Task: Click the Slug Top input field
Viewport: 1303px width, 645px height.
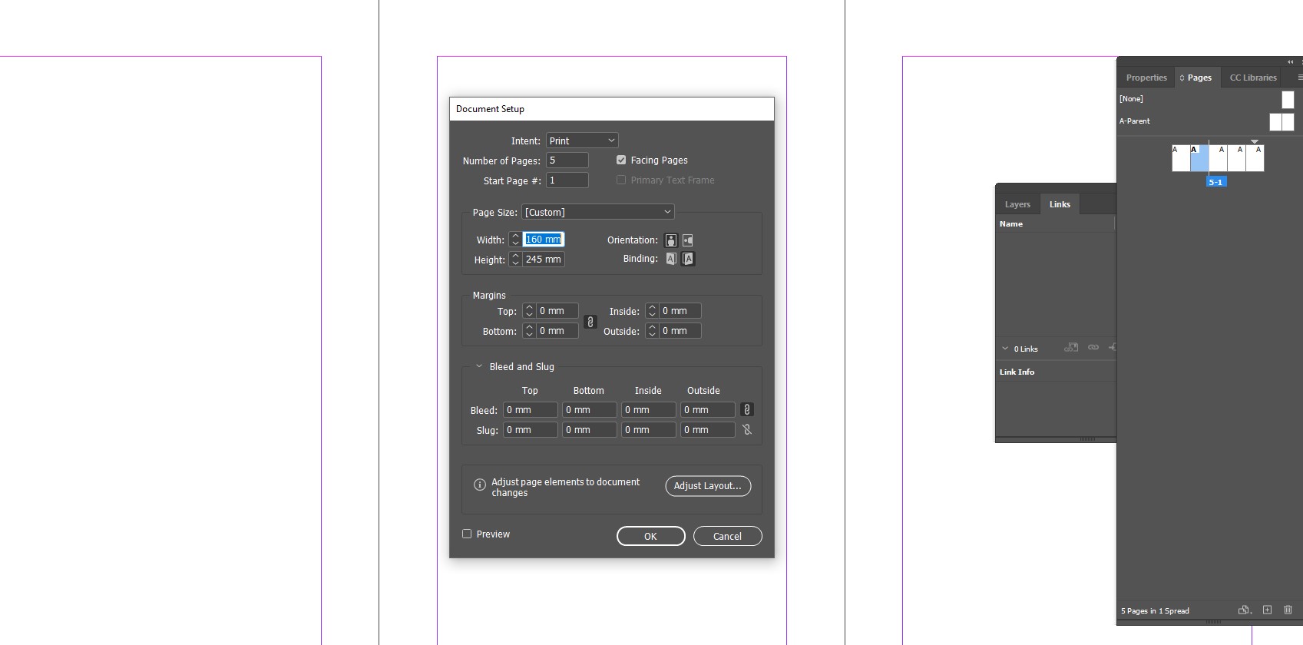Action: [531, 430]
